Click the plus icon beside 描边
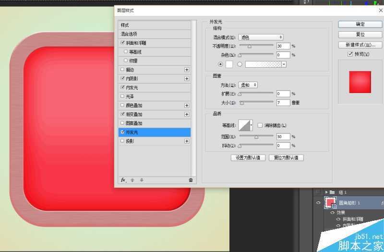This screenshot has width=384, height=252. tap(187, 70)
